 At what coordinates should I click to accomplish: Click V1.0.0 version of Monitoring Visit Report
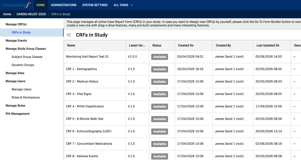click(x=132, y=57)
